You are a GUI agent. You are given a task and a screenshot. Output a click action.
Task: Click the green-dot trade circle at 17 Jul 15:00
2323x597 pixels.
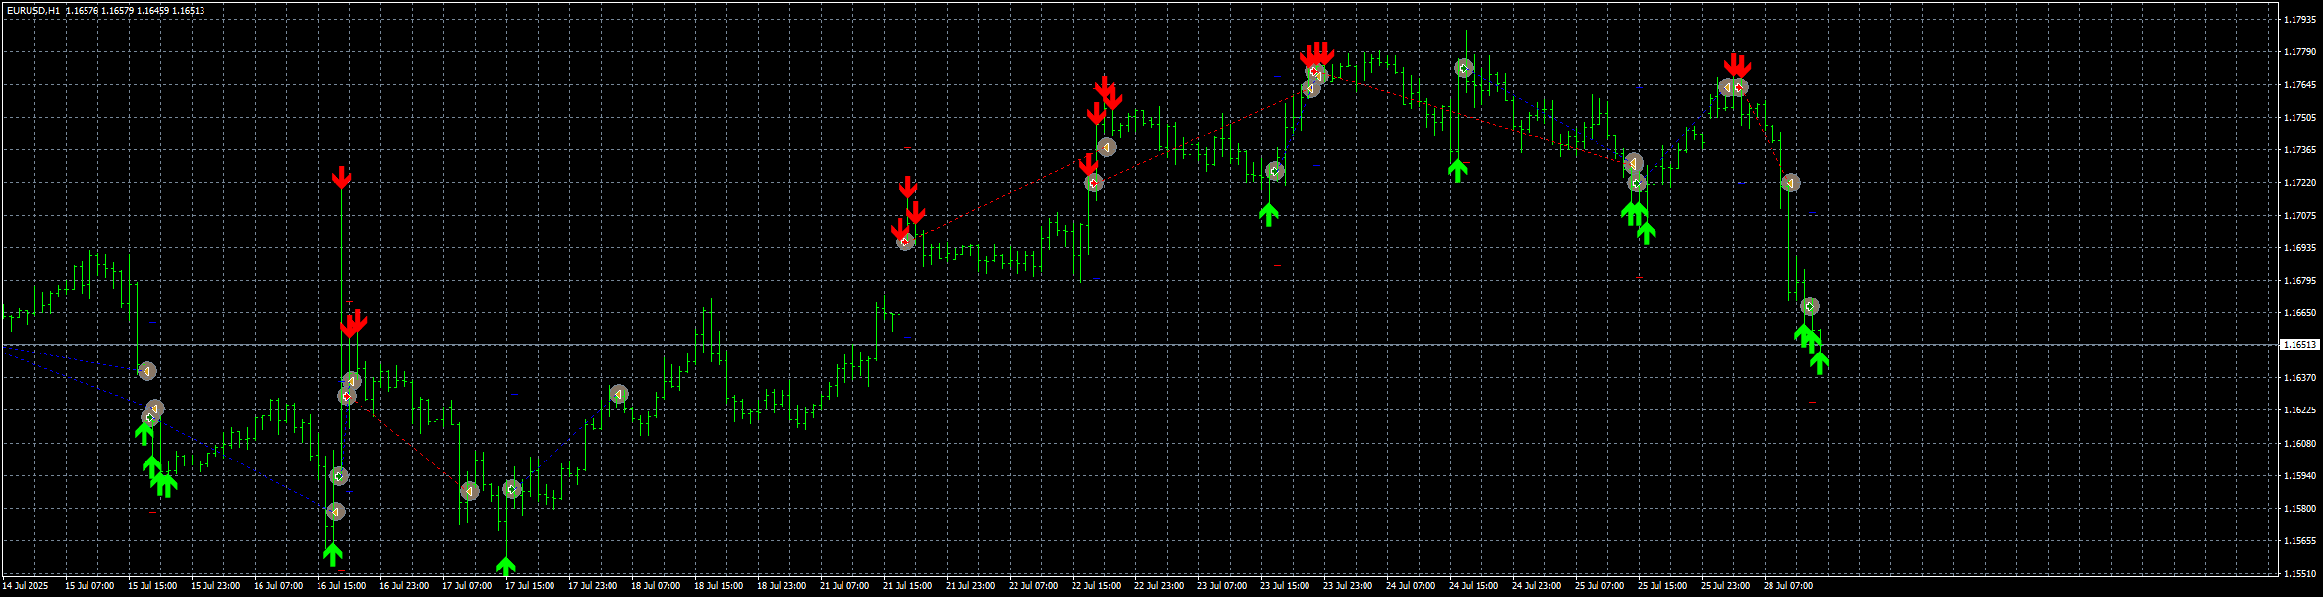pos(512,489)
